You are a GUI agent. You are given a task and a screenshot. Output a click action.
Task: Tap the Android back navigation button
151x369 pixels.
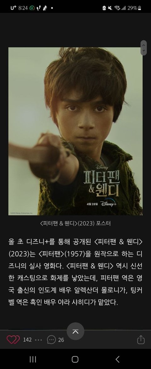click(117, 359)
